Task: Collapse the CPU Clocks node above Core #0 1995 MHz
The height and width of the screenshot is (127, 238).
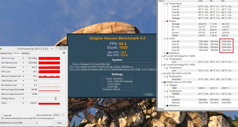Action: (165, 39)
